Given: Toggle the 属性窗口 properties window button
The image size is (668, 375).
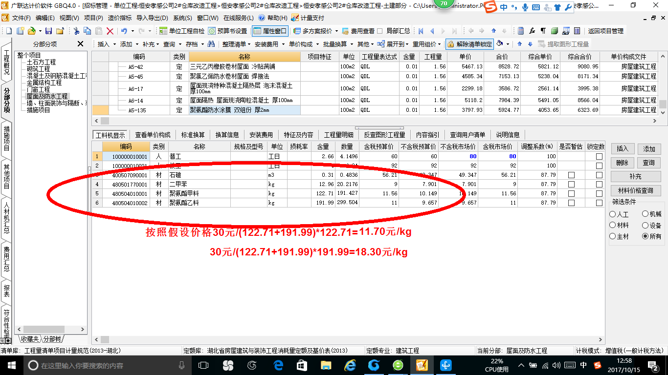Looking at the screenshot, I should coord(270,31).
